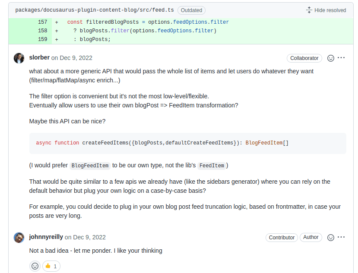Image resolution: width=358 pixels, height=273 pixels.
Task: Click the inline BlogFeedItem code in the comment
Action: tap(90, 166)
